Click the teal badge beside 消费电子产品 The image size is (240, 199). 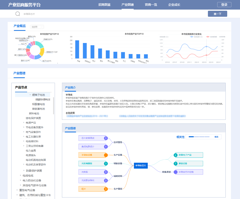pos(176,155)
